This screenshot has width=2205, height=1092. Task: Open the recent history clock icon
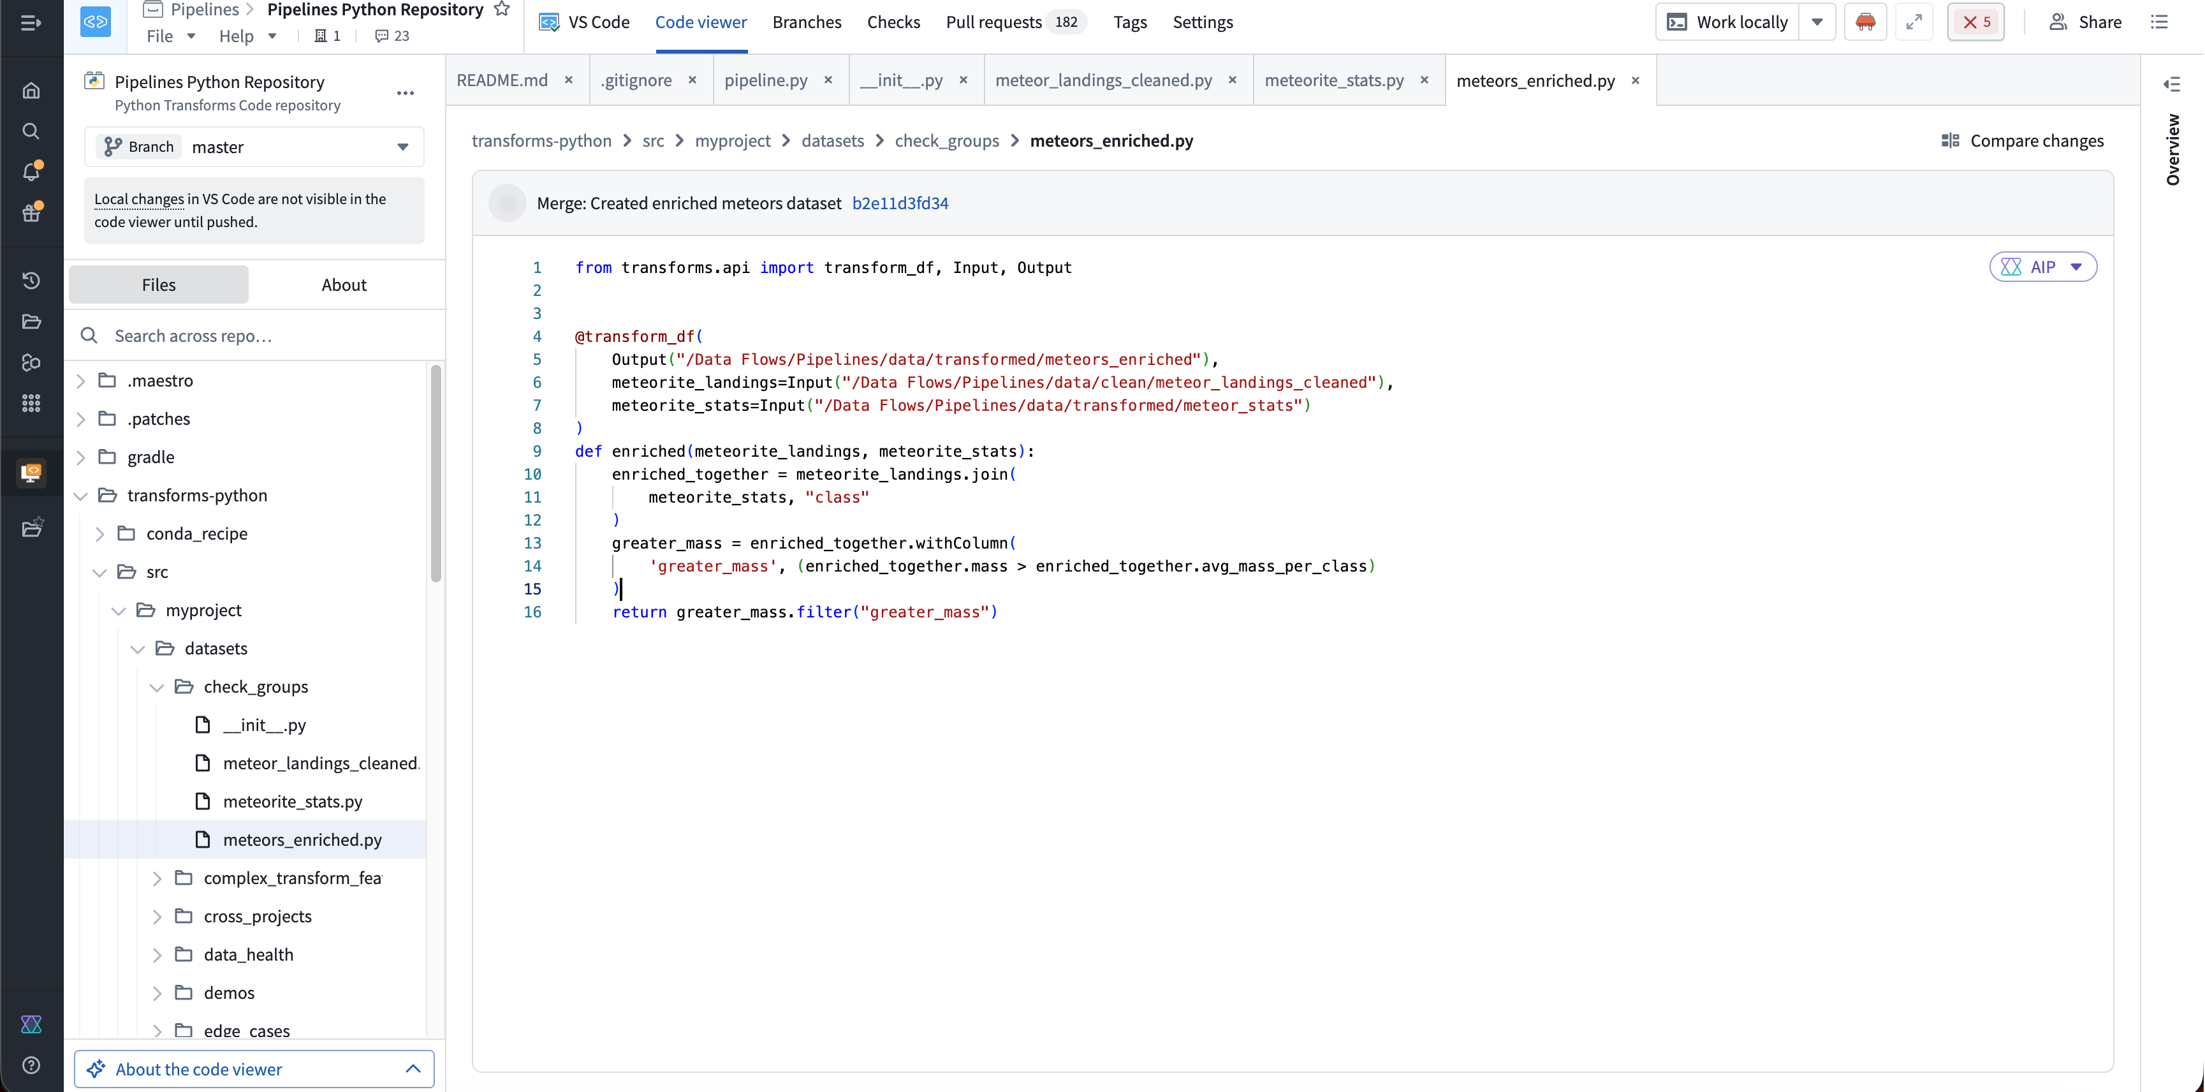click(31, 280)
